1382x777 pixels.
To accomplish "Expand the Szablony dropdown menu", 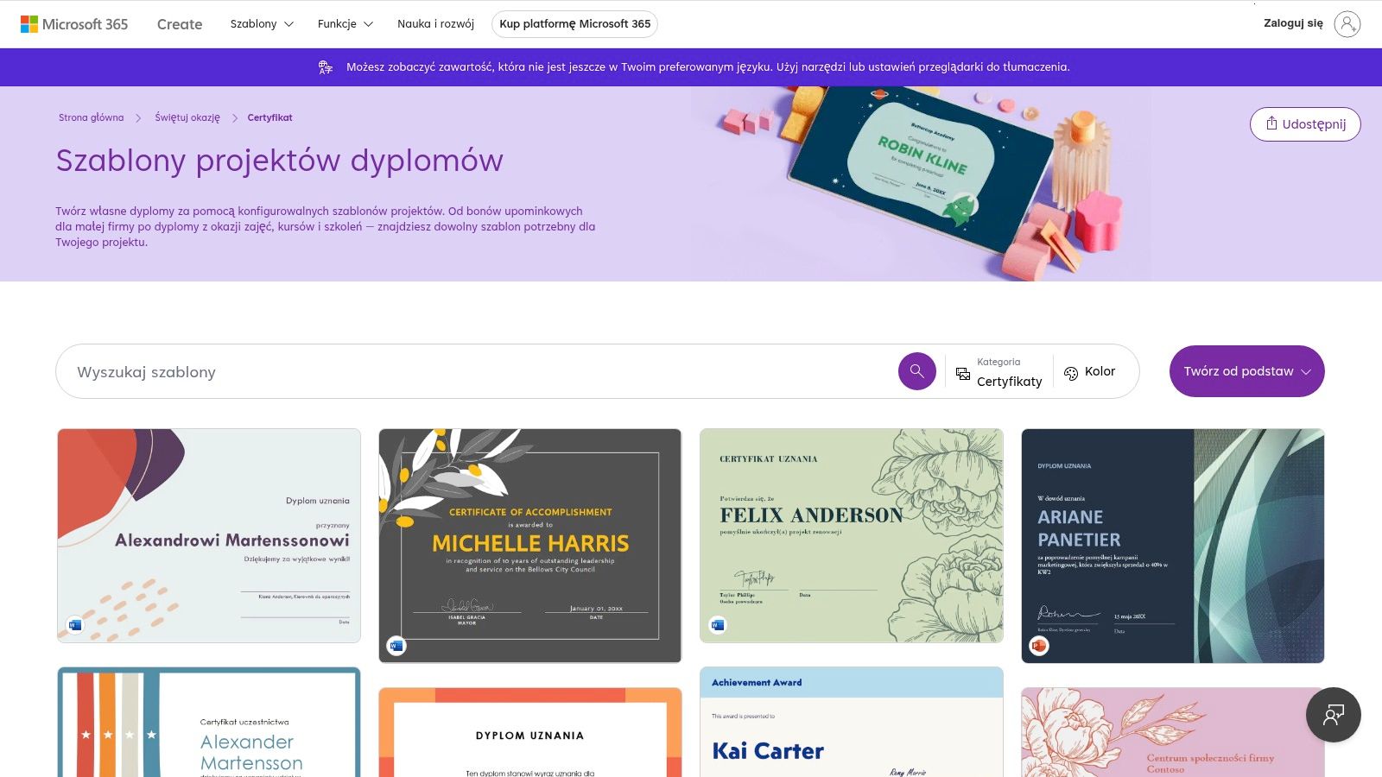I will 262,24.
